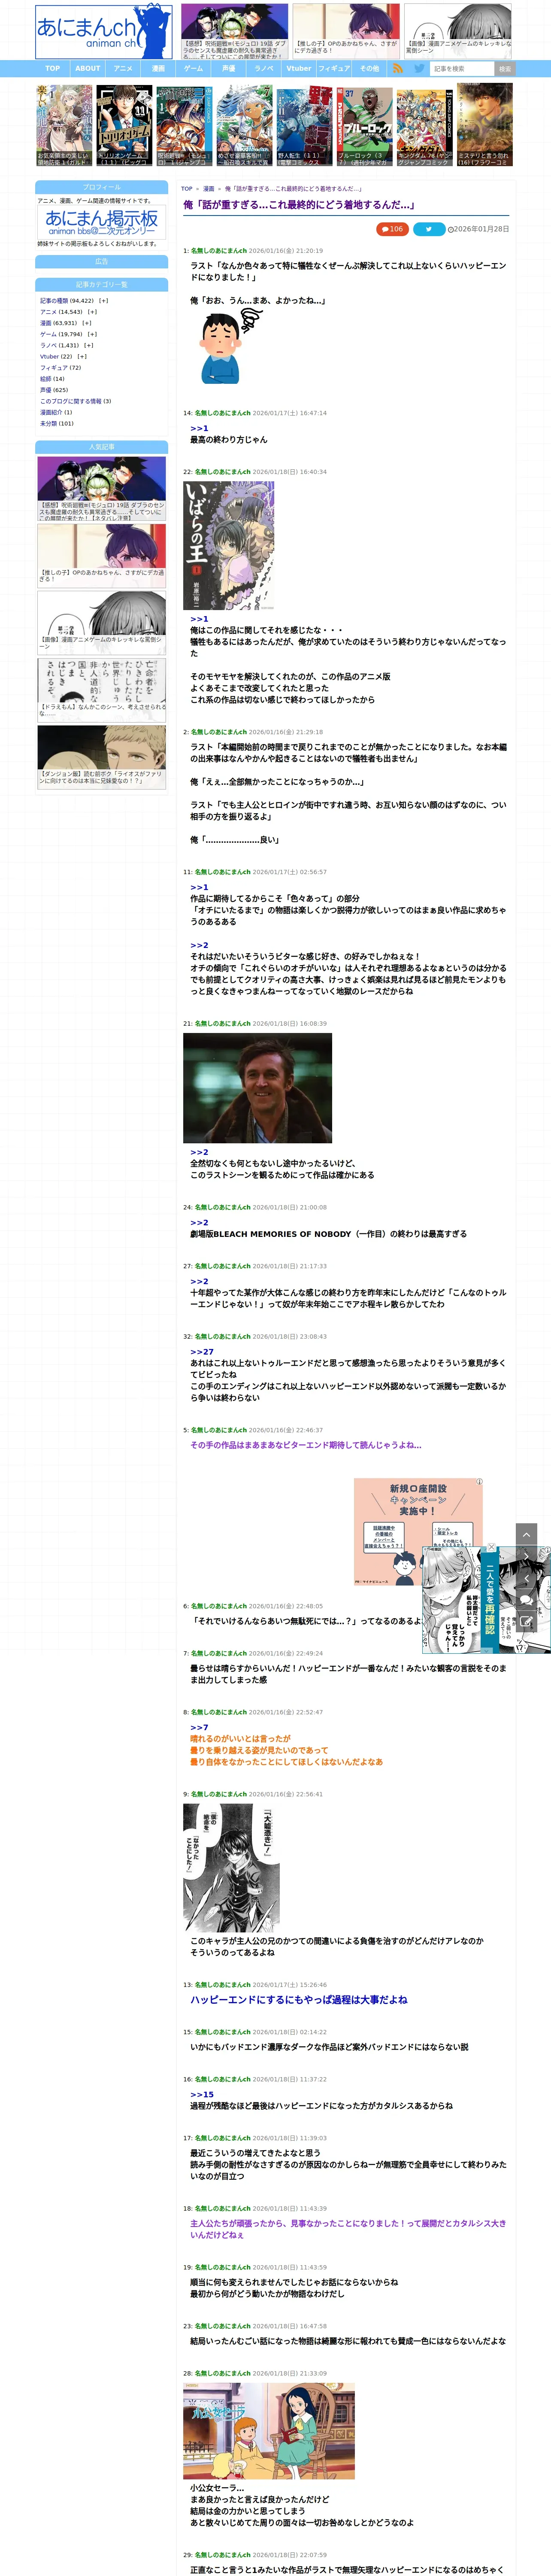Focus the 記事を検索 search field

(462, 69)
